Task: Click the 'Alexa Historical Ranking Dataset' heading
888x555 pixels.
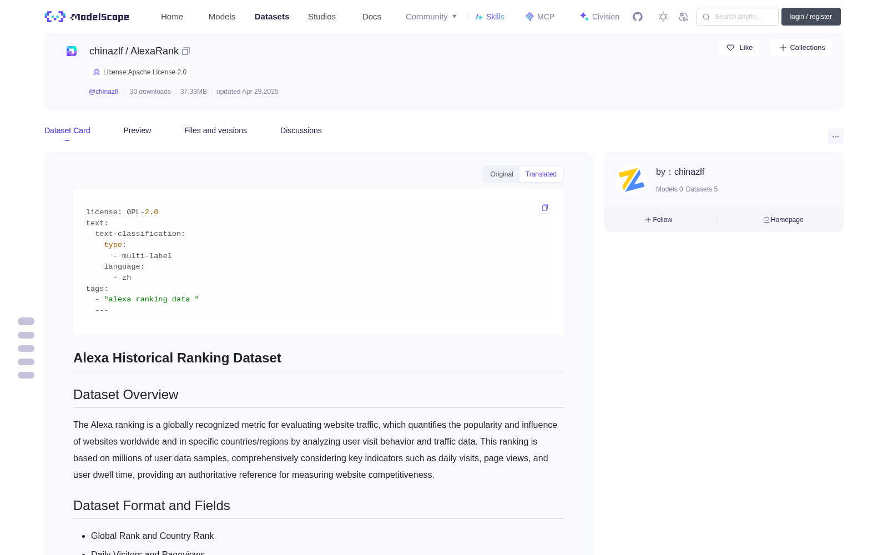Action: coord(177,358)
